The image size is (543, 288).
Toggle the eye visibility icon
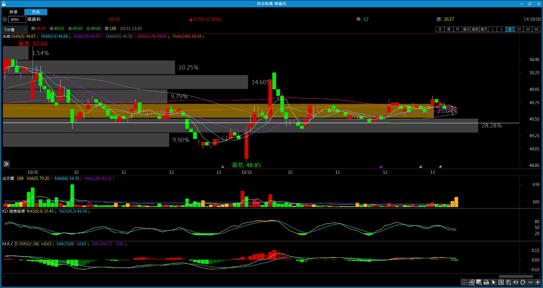pos(515,282)
